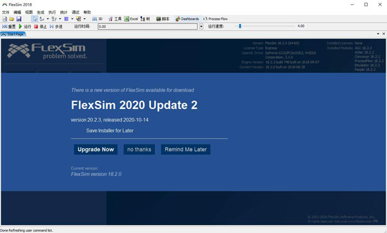This screenshot has height=233, width=387.
Task: Click the Save Model floppy icon
Action: pyautogui.click(x=19, y=19)
